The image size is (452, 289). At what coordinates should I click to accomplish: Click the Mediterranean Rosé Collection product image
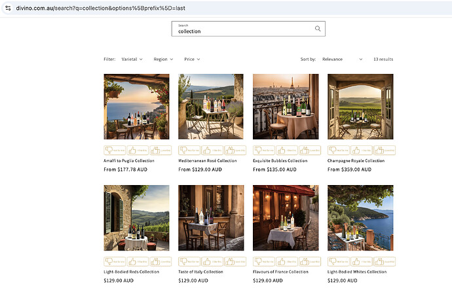(x=211, y=107)
